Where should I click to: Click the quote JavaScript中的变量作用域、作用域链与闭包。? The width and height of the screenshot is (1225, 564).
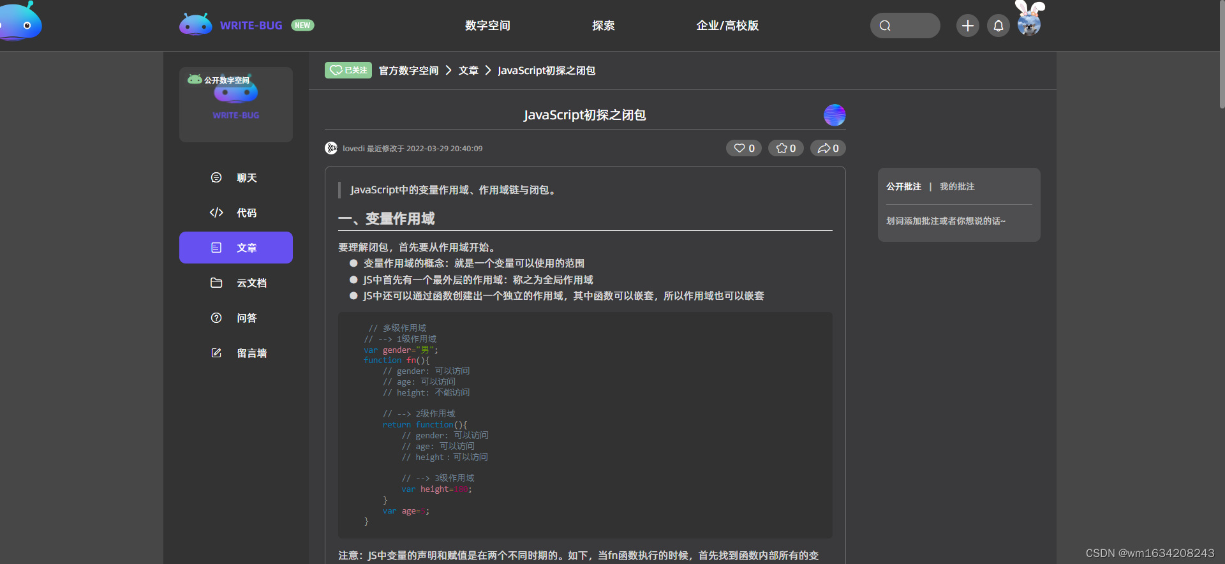(x=454, y=190)
